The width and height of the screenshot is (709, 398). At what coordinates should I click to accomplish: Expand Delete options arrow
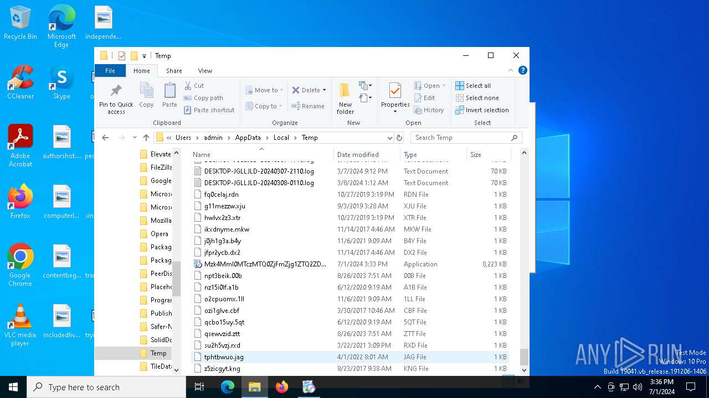coord(324,90)
